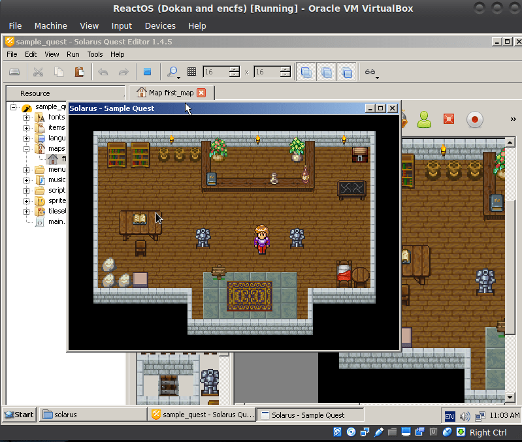Open the VirtualBox Input menu
This screenshot has width=522, height=442.
[122, 25]
